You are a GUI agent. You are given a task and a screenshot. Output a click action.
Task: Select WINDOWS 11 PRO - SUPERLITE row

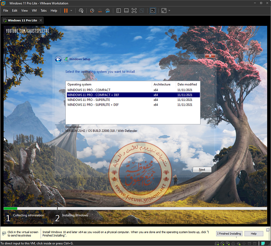pos(133,100)
